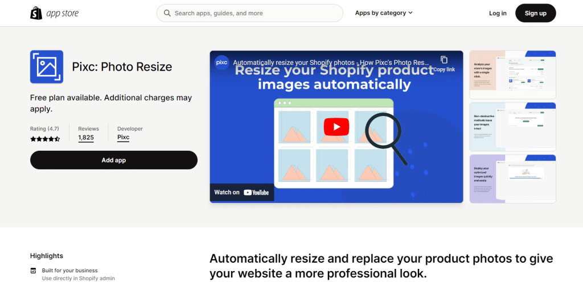Viewport: 583px width, 282px height.
Task: Click the Highlights heading
Action: click(x=47, y=256)
